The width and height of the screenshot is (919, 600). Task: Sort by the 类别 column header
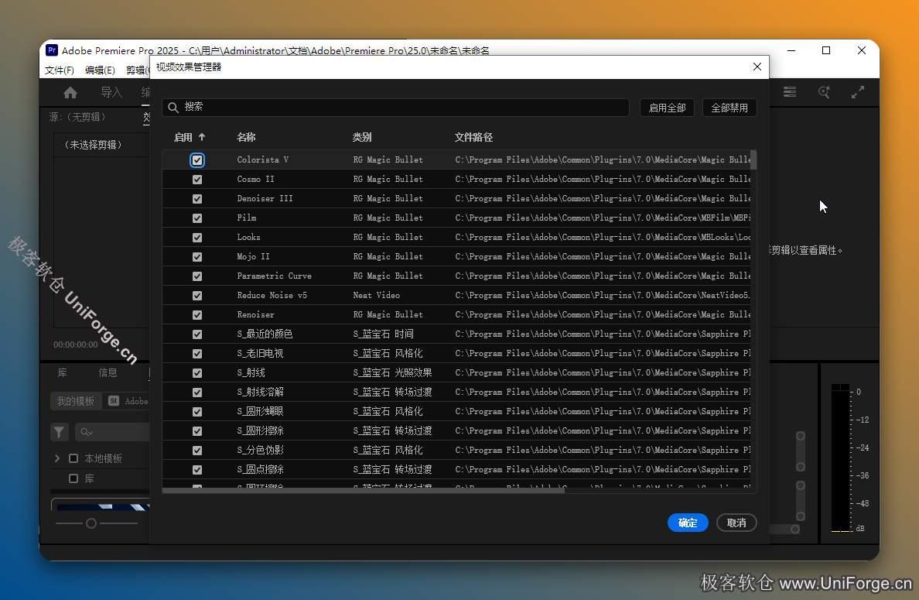361,137
